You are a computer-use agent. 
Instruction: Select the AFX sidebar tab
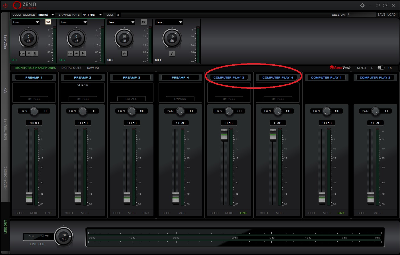[x=5, y=91]
